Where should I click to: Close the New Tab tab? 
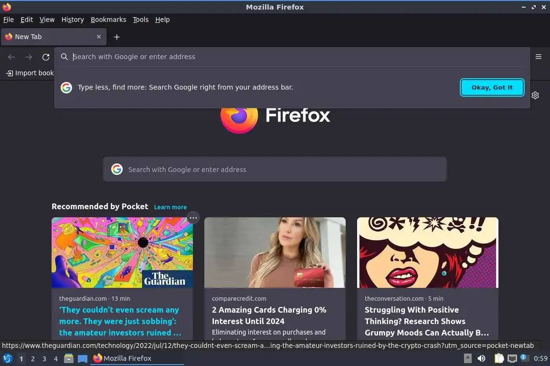pos(98,37)
